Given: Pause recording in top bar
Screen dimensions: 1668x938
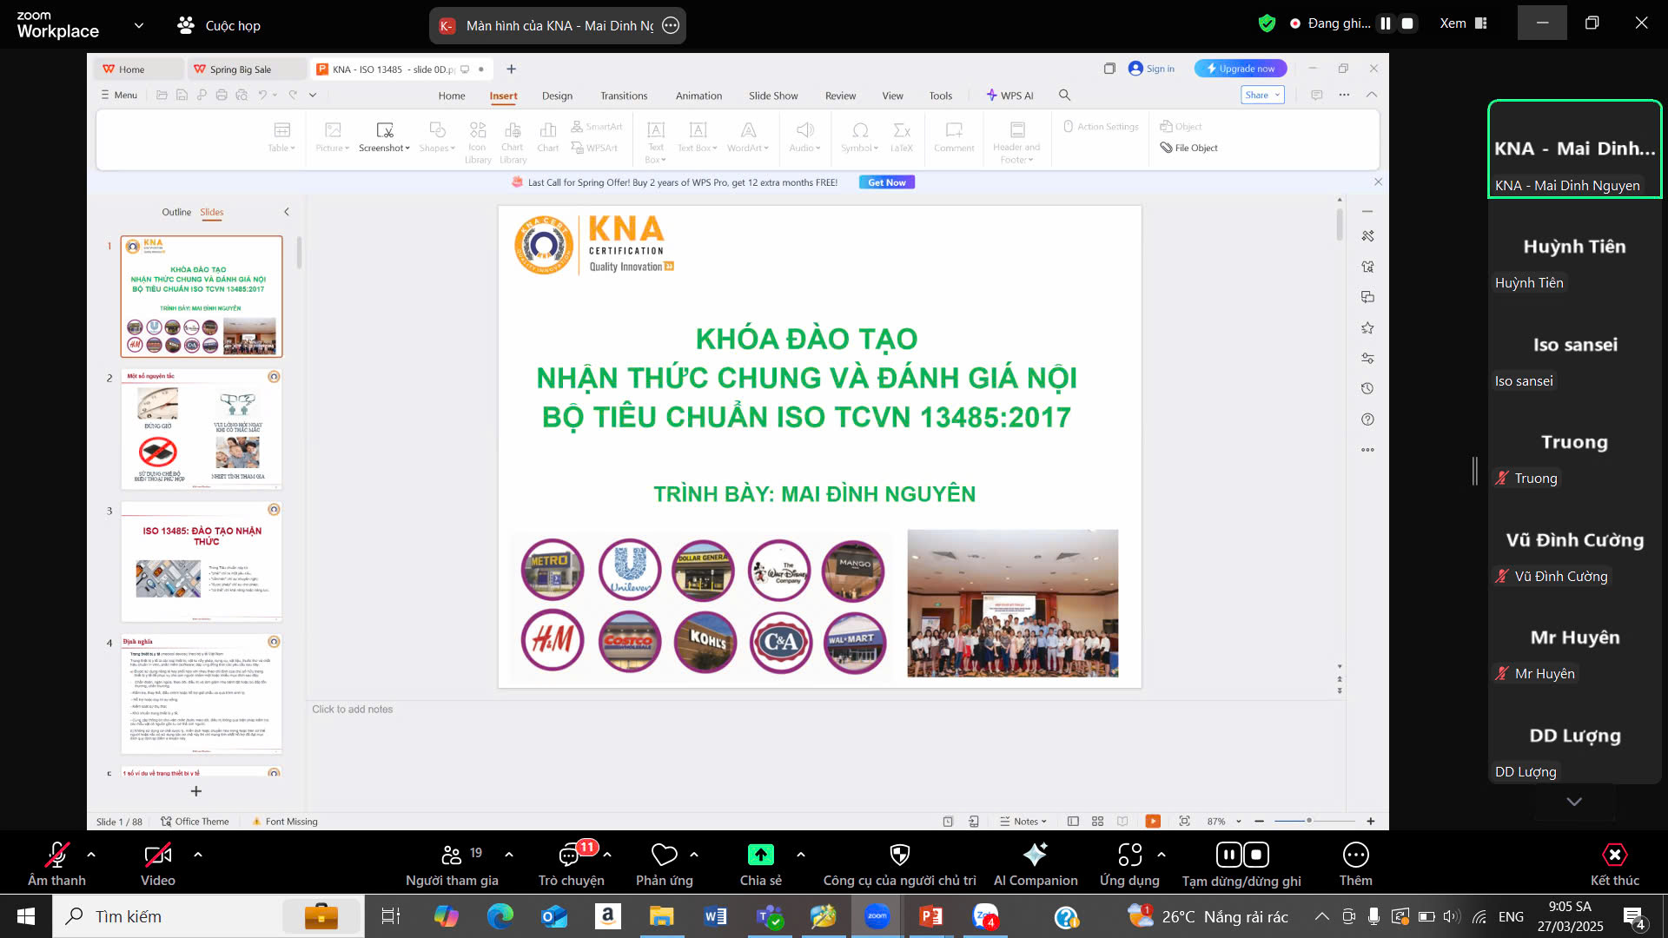Looking at the screenshot, I should [x=1386, y=23].
